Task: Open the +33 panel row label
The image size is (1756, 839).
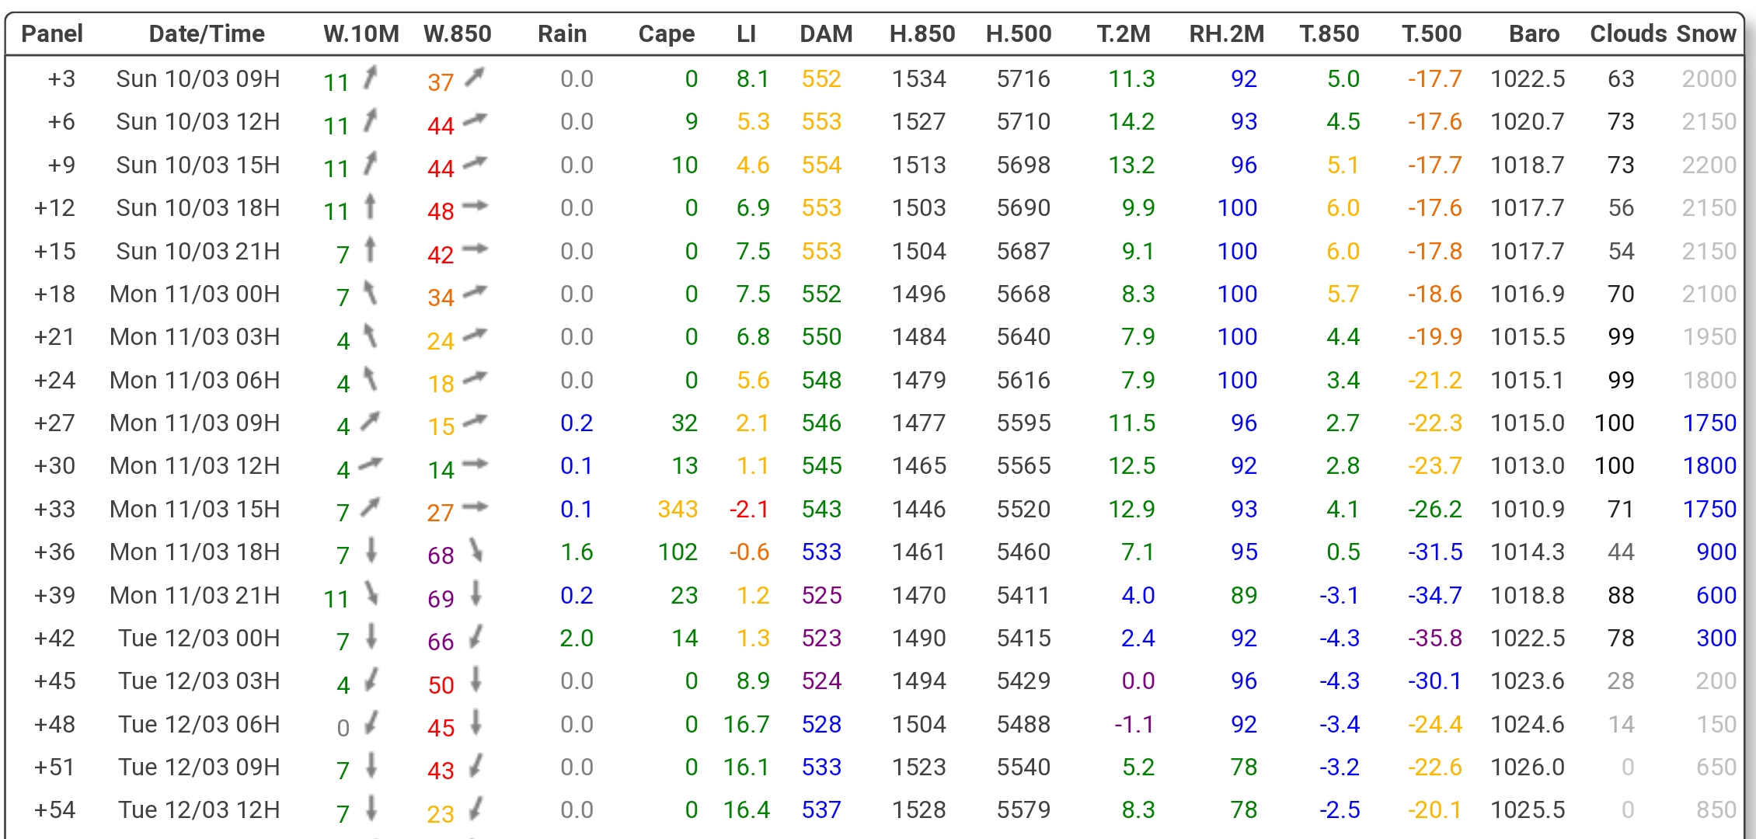Action: [54, 509]
